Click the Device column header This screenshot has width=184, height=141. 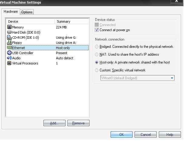[x=30, y=21]
